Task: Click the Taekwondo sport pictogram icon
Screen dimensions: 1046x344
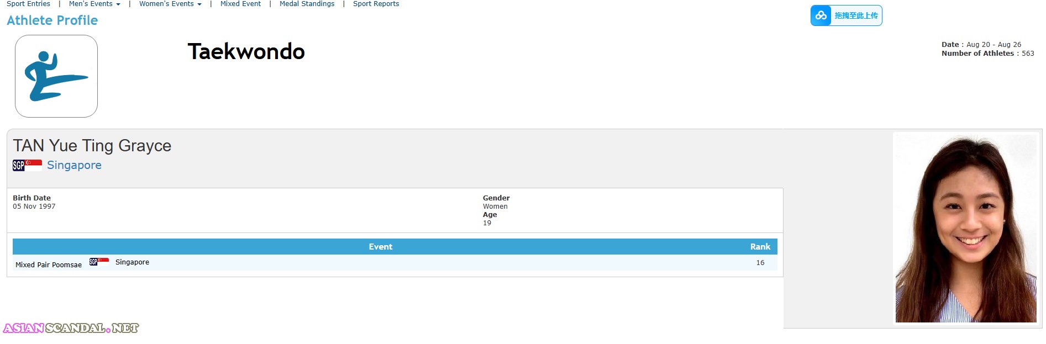Action: point(56,76)
